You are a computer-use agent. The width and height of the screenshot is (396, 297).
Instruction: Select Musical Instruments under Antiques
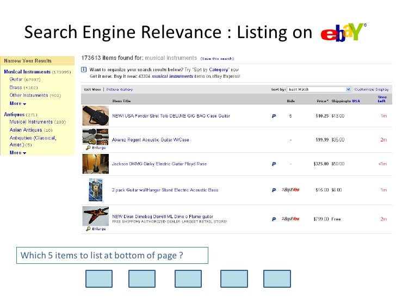click(x=31, y=122)
